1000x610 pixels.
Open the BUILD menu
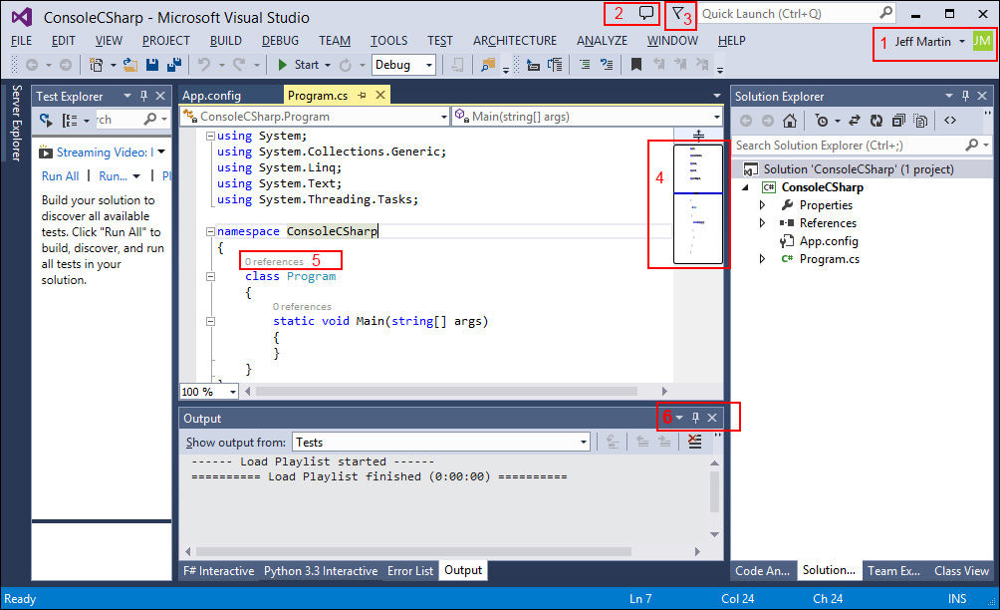point(226,41)
